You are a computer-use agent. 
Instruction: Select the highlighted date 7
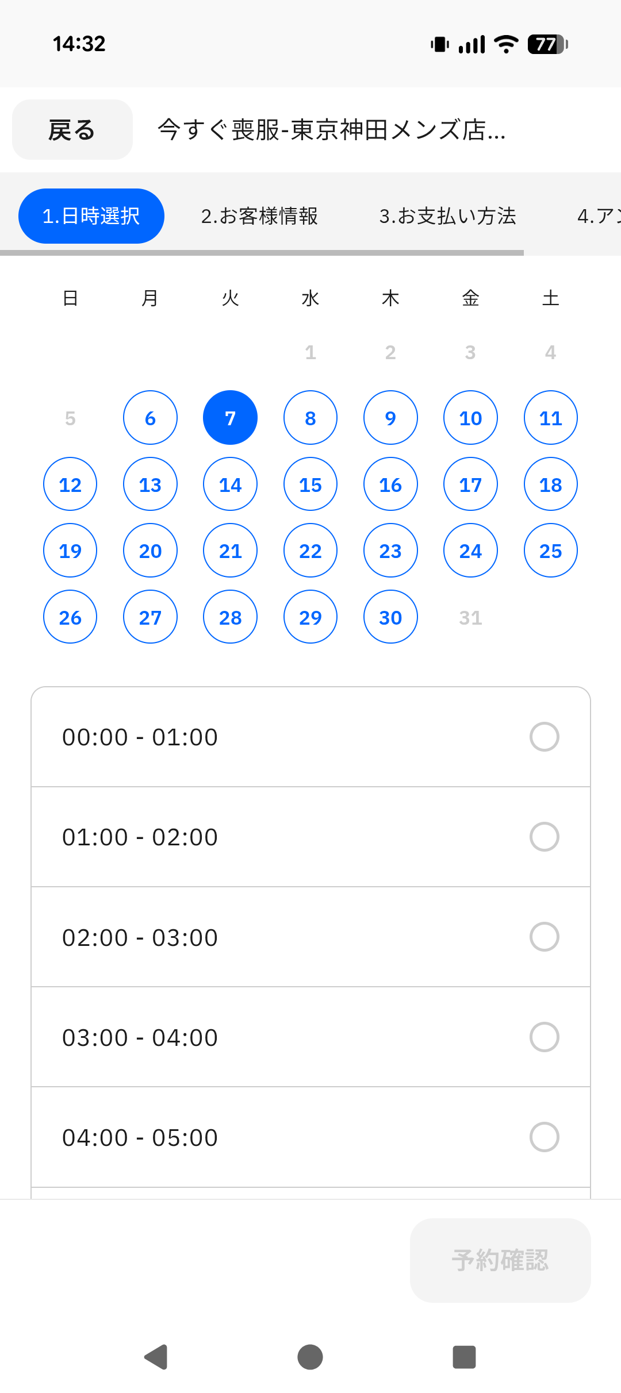(230, 418)
